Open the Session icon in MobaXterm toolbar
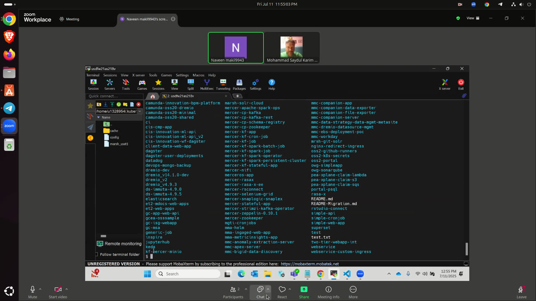The image size is (536, 301). pos(93,85)
